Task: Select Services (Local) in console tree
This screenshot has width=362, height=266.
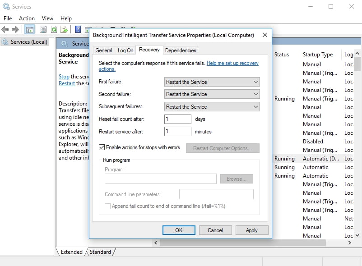Action: (x=29, y=42)
